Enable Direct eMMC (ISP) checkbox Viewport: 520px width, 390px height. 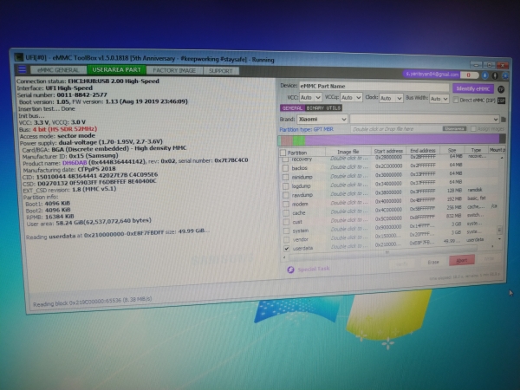click(457, 100)
